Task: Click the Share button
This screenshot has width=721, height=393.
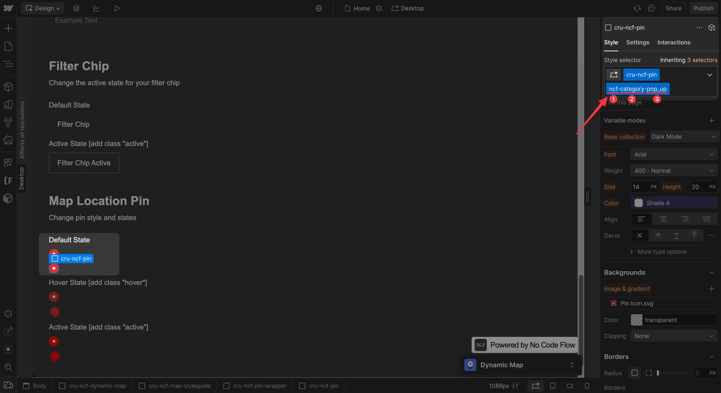Action: [673, 8]
